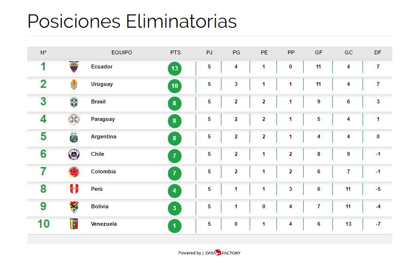Click Ecuador's green 13 points badge

[x=175, y=68]
